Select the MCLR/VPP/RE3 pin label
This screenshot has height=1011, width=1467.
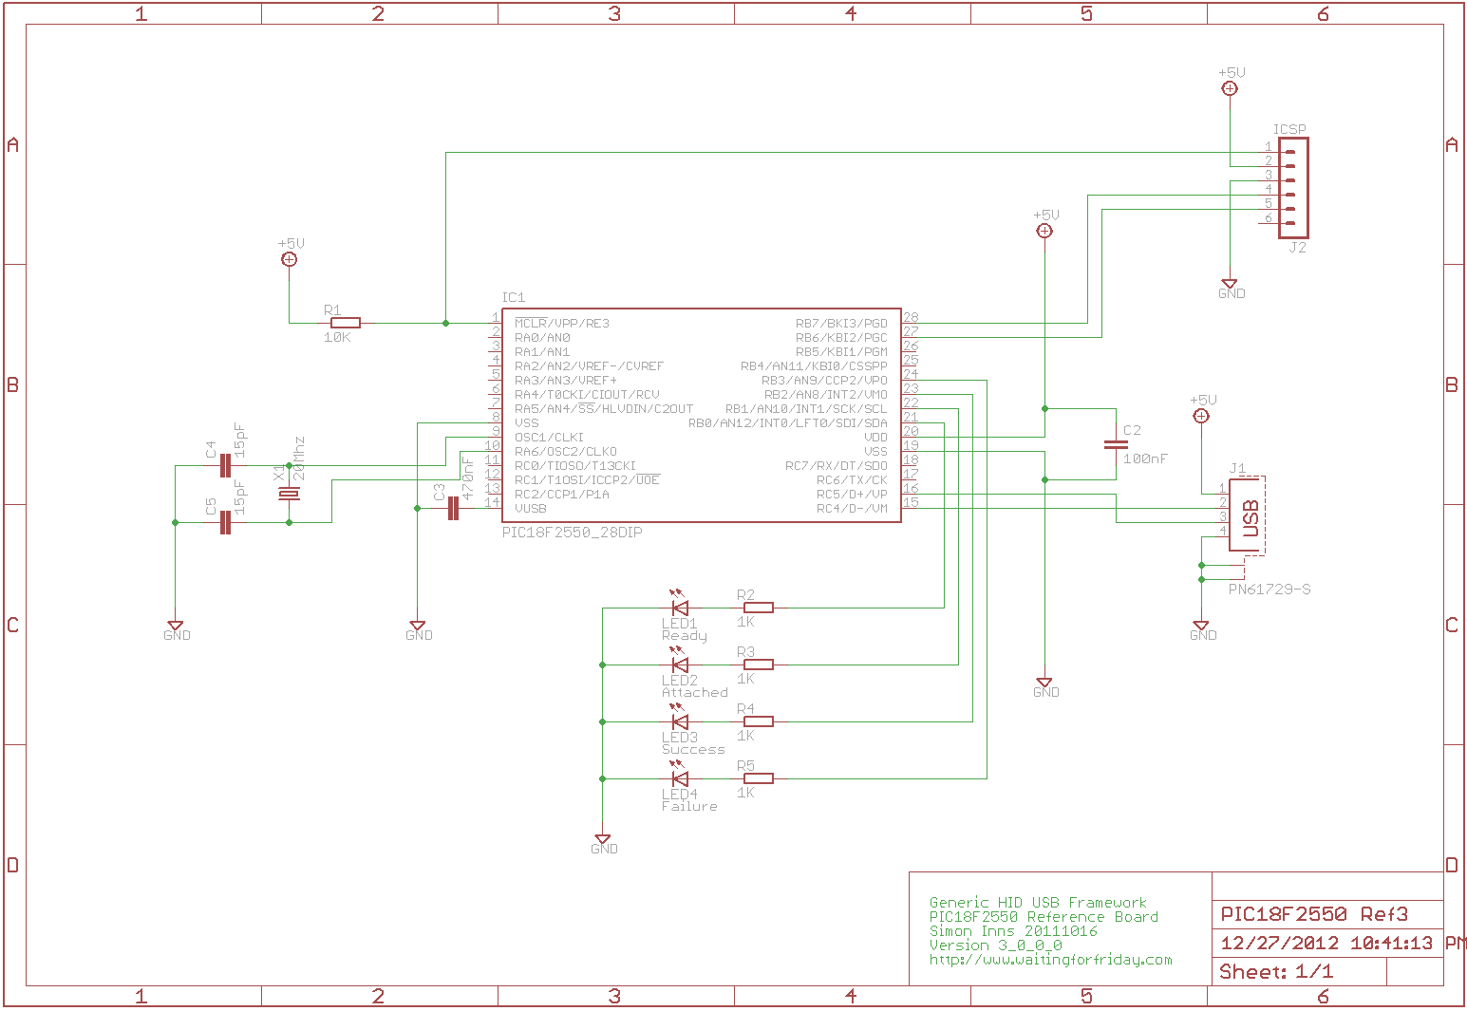click(562, 324)
